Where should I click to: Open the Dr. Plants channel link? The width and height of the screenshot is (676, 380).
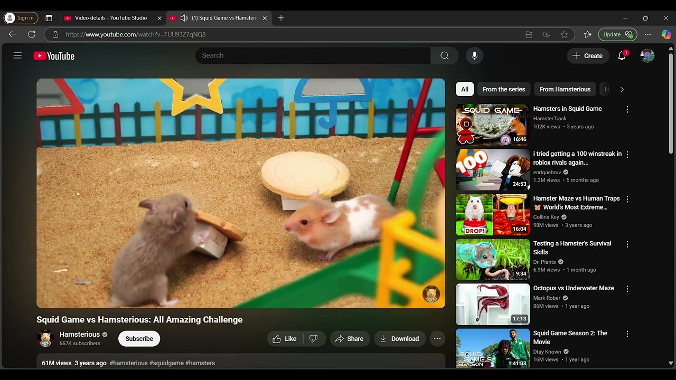[544, 262]
